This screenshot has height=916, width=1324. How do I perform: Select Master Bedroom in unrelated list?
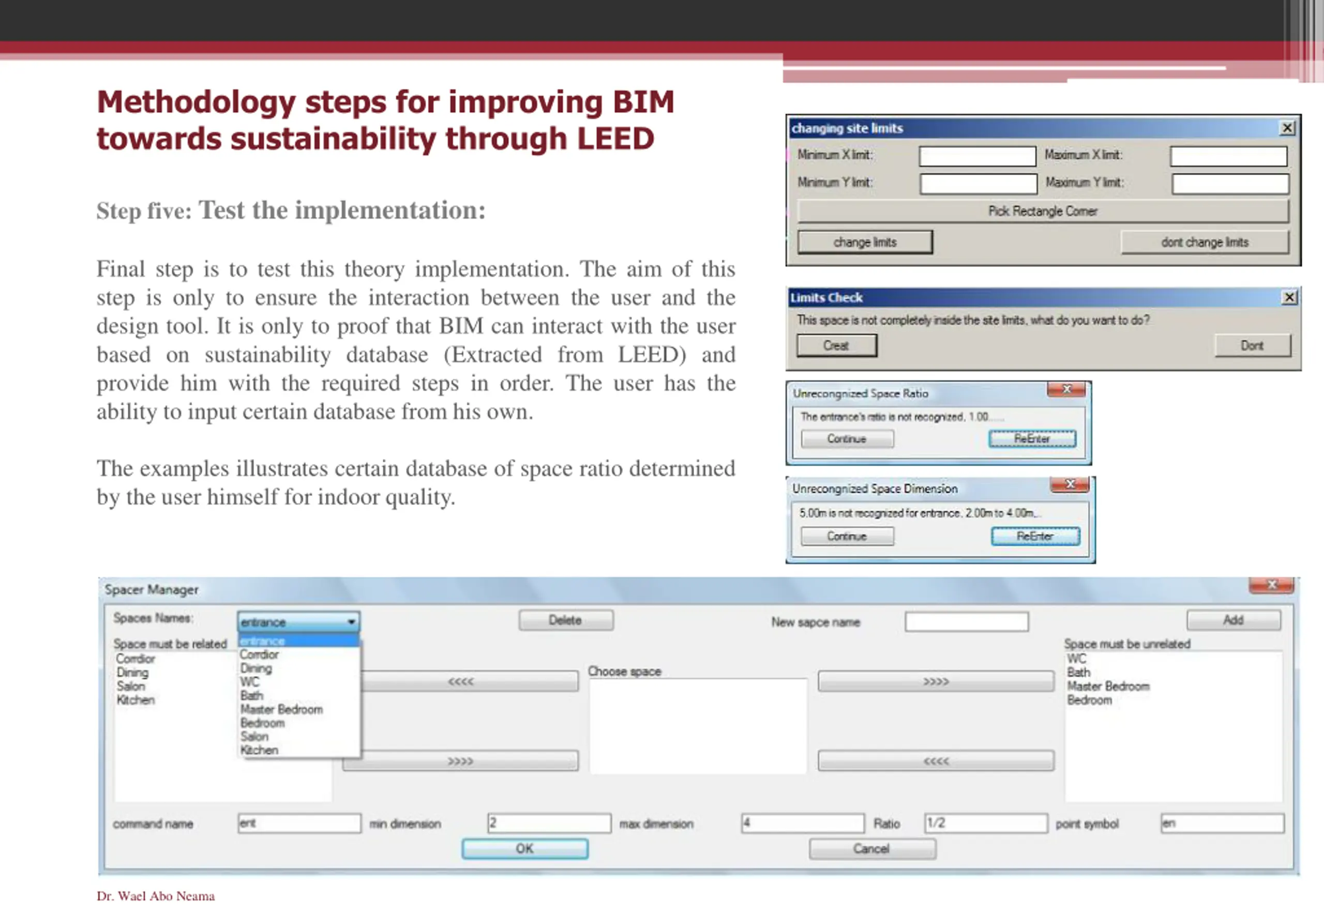(x=1108, y=686)
